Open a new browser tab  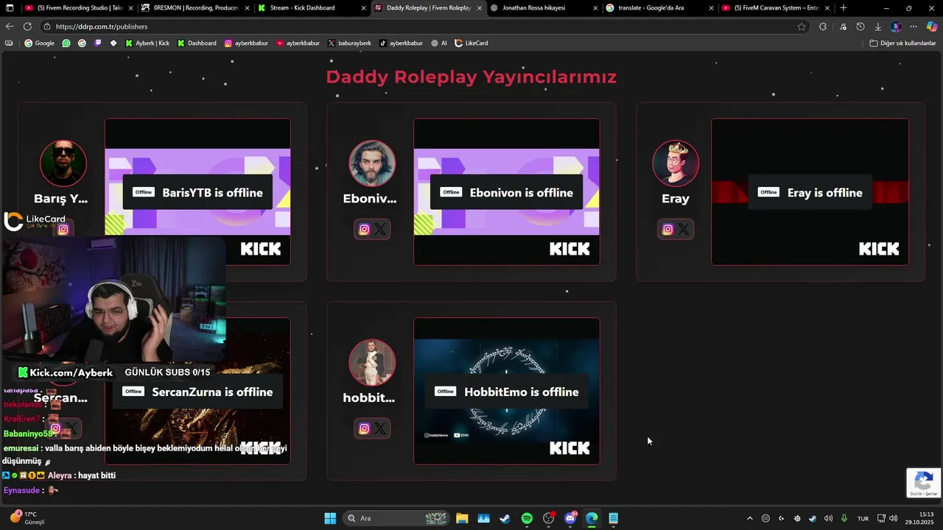click(x=844, y=8)
